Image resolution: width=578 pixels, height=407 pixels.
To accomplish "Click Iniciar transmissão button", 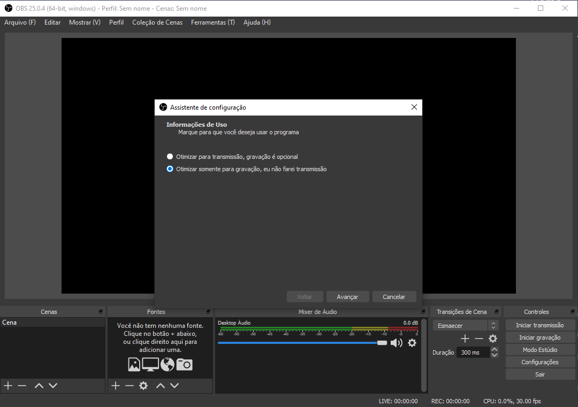I will pyautogui.click(x=539, y=325).
